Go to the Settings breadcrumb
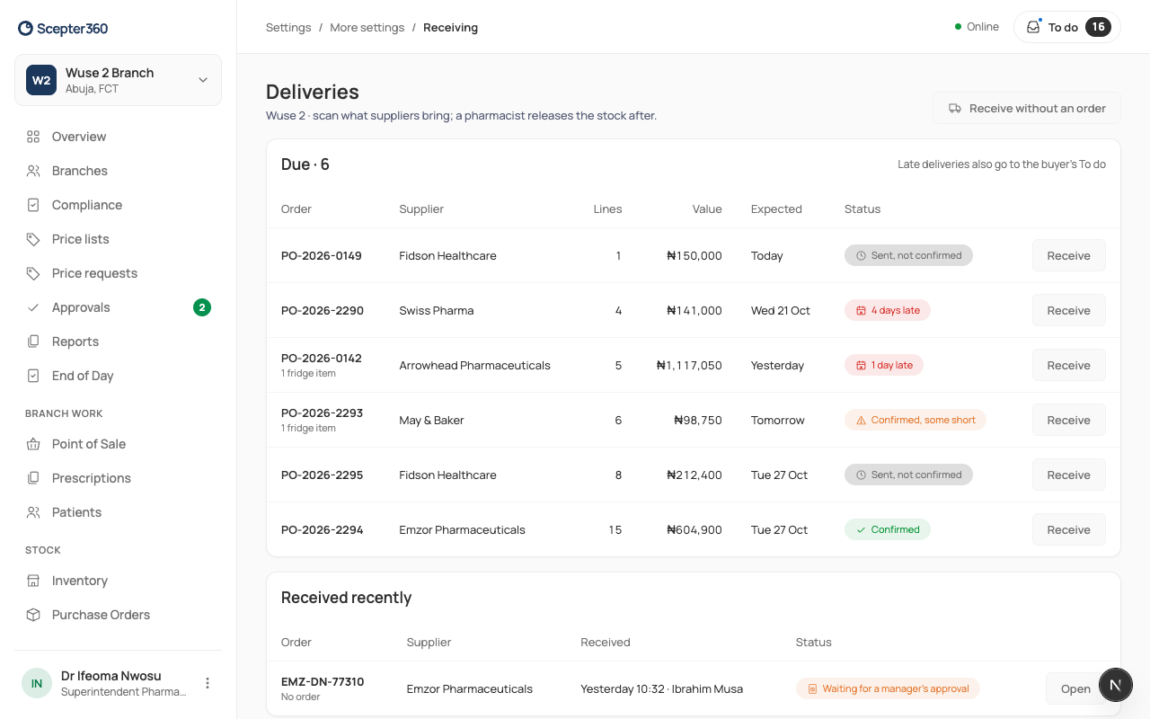Screen dimensions: 1150x719 [288, 28]
